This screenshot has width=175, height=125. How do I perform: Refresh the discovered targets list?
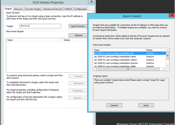pyautogui.click(x=78, y=35)
